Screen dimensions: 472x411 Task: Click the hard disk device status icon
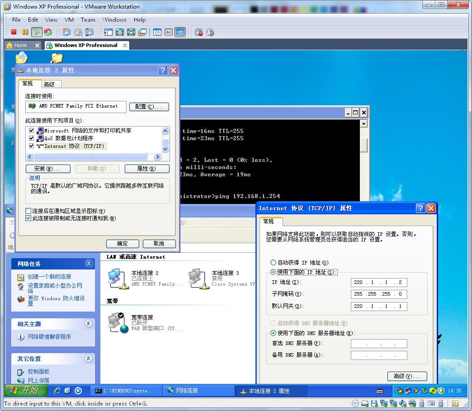(x=364, y=403)
